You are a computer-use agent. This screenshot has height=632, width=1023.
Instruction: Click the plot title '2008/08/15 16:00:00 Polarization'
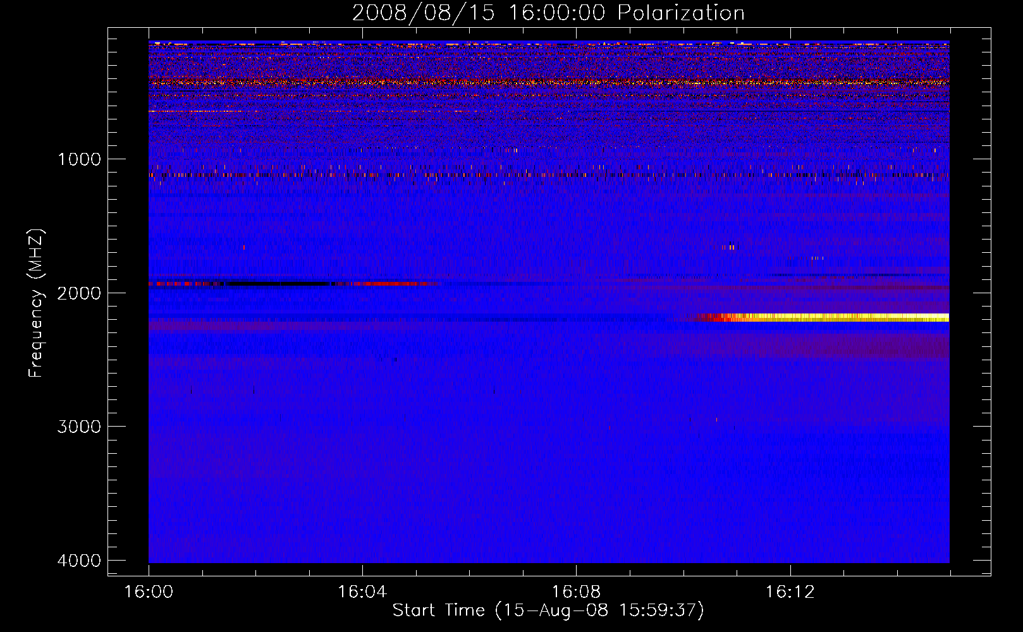[x=548, y=13]
